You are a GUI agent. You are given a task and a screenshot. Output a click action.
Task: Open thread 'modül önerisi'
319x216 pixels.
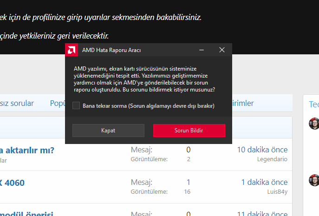pos(26,213)
